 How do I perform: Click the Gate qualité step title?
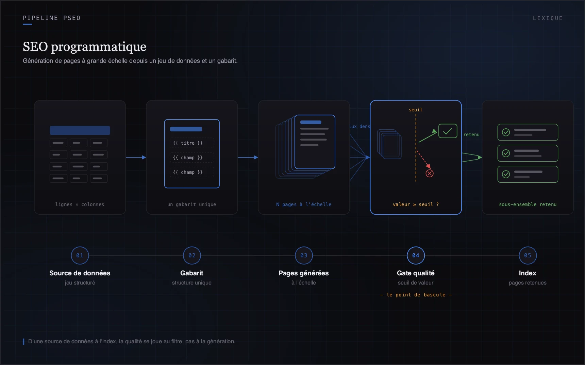(x=416, y=273)
